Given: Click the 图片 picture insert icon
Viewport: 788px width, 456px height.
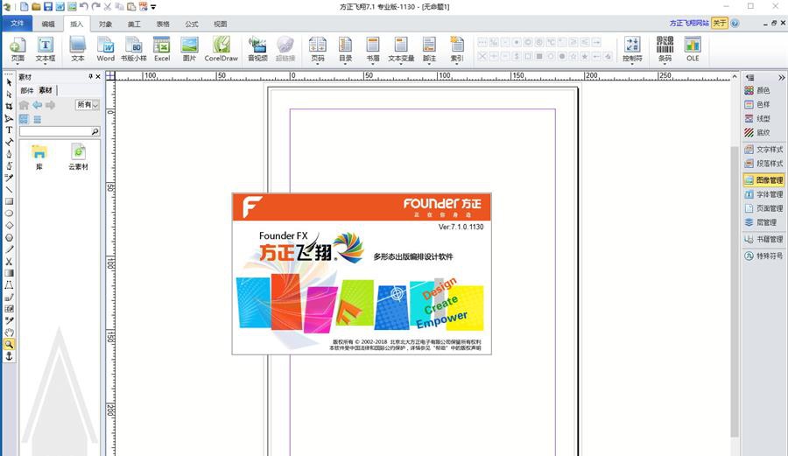Looking at the screenshot, I should (189, 49).
